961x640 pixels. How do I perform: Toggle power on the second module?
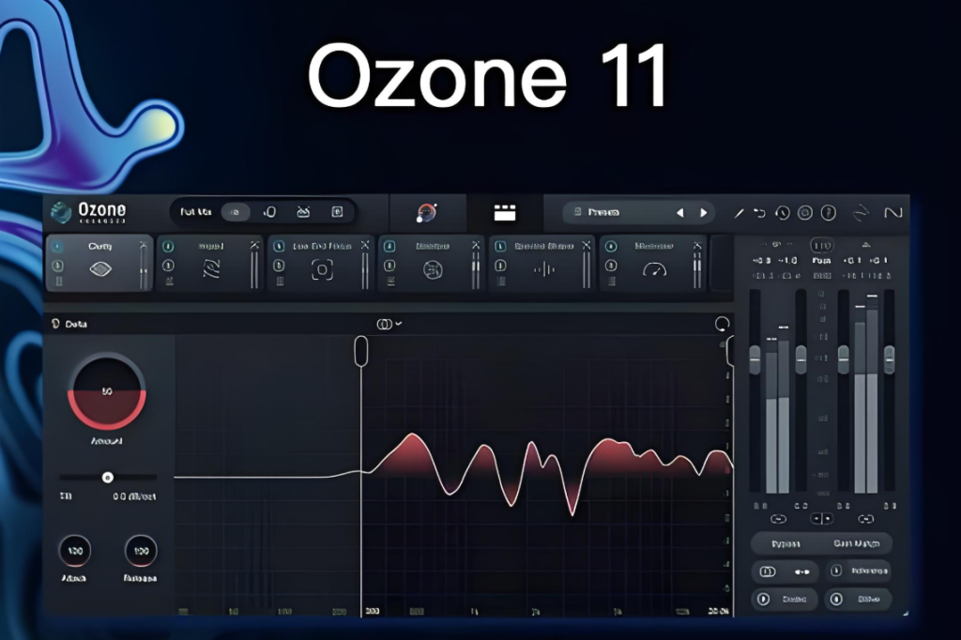(168, 247)
